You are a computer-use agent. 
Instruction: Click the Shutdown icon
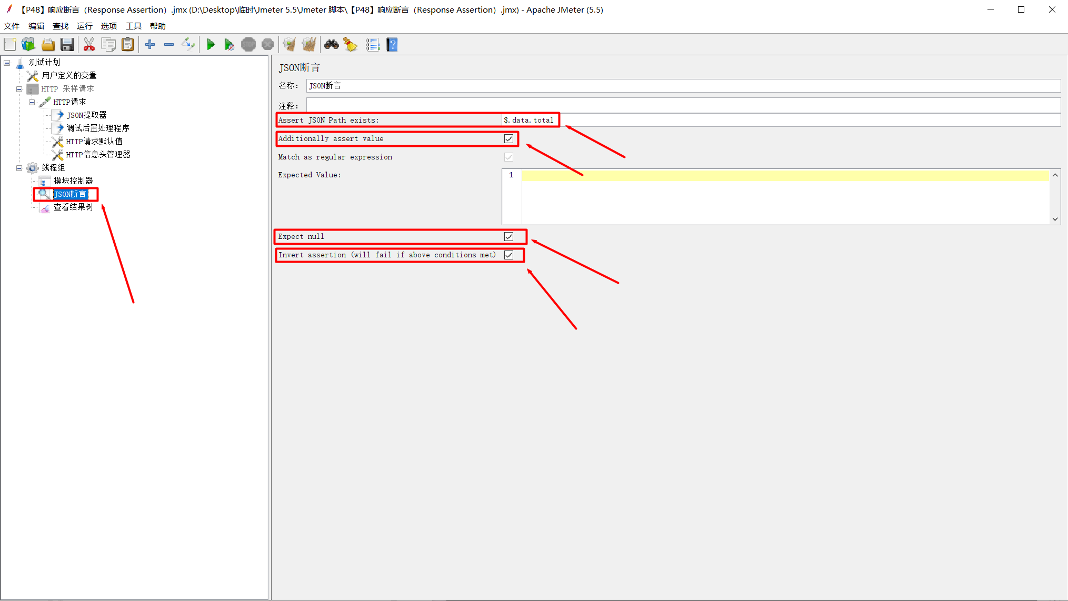267,45
